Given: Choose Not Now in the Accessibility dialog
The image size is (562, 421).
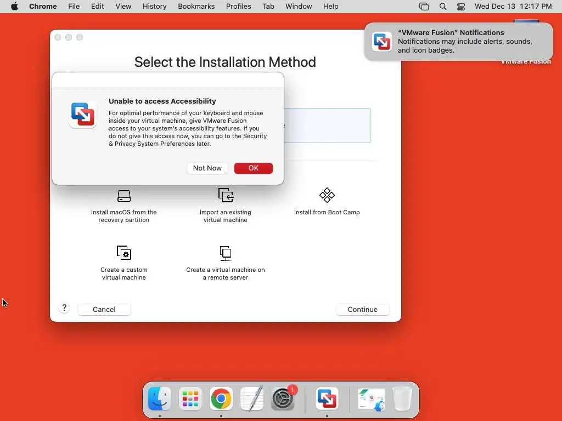Looking at the screenshot, I should click(x=207, y=168).
